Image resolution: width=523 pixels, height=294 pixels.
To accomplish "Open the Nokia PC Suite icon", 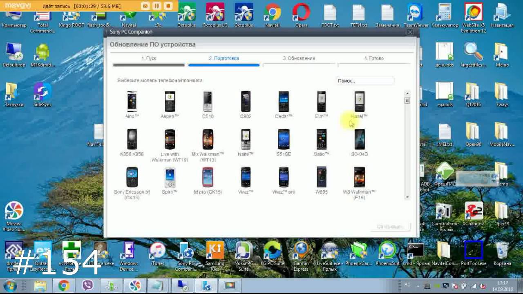I will tap(244, 257).
